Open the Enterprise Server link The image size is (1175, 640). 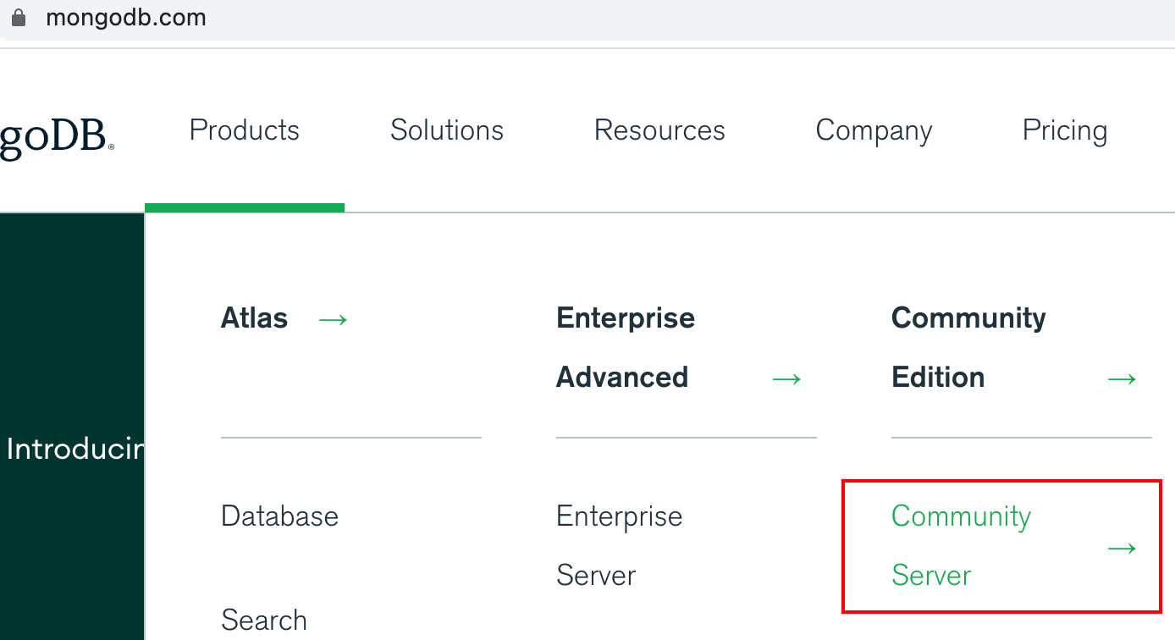[x=619, y=546]
